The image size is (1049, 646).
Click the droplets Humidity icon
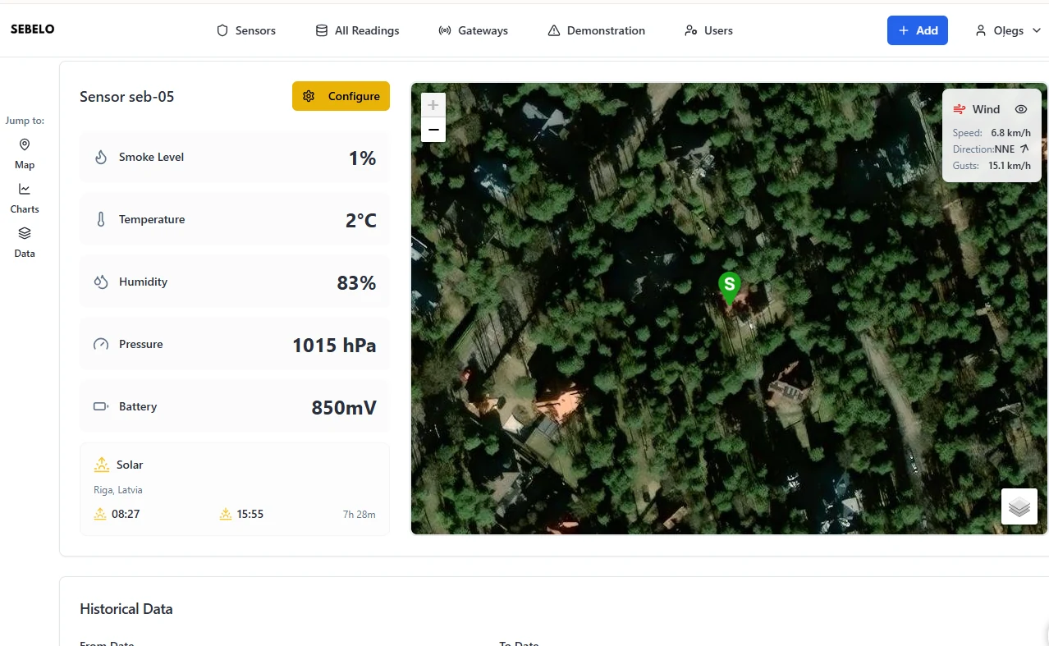pos(101,282)
